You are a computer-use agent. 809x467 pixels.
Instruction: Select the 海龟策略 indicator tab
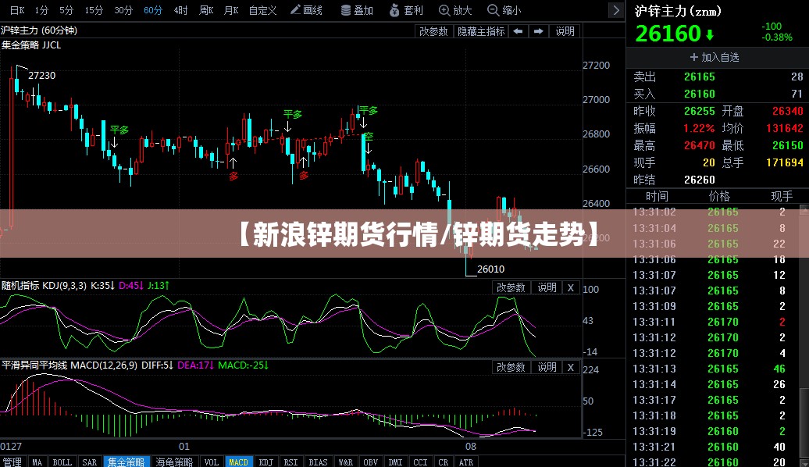point(174,462)
